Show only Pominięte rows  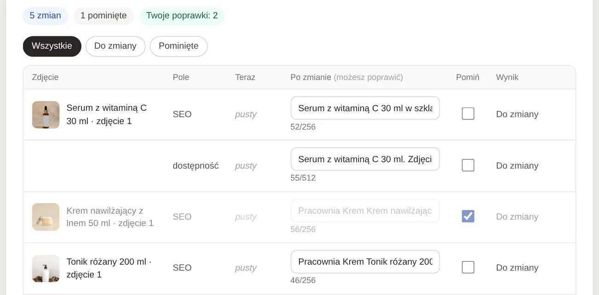pyautogui.click(x=179, y=46)
